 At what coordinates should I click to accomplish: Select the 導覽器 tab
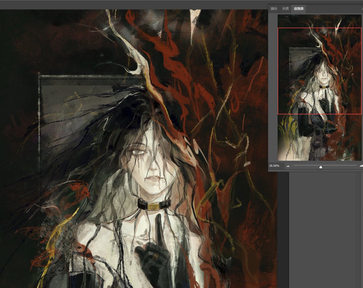tap(298, 9)
